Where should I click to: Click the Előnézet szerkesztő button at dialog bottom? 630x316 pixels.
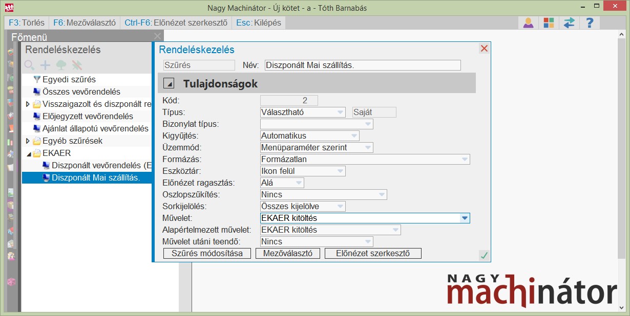373,253
